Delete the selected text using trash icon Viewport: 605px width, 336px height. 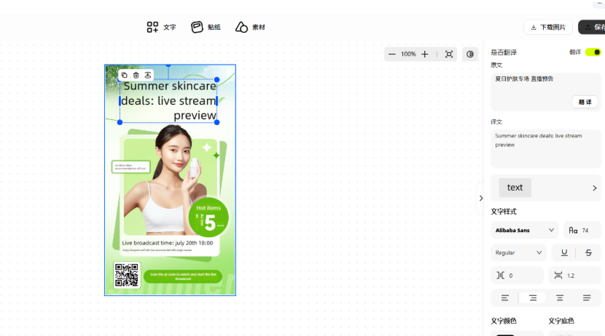click(x=136, y=75)
